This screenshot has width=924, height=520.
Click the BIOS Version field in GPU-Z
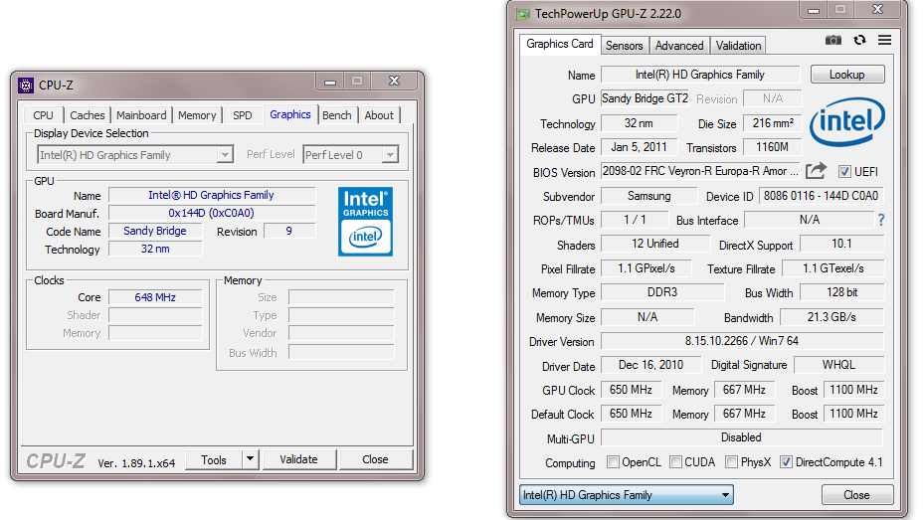(x=700, y=171)
